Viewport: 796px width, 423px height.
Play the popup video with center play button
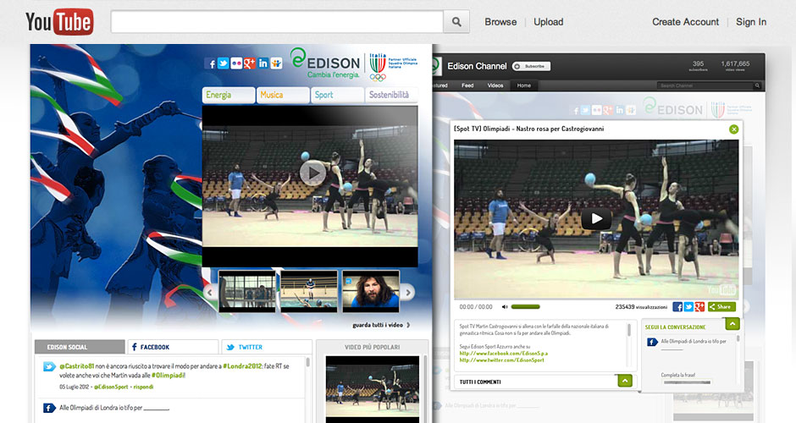[596, 218]
